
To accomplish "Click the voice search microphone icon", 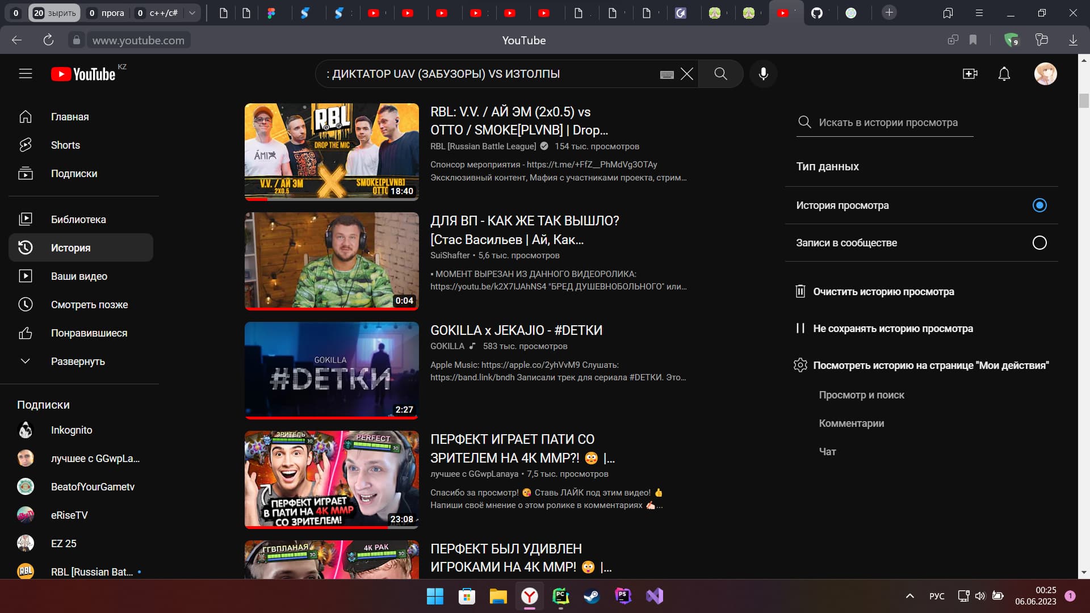I will (764, 74).
